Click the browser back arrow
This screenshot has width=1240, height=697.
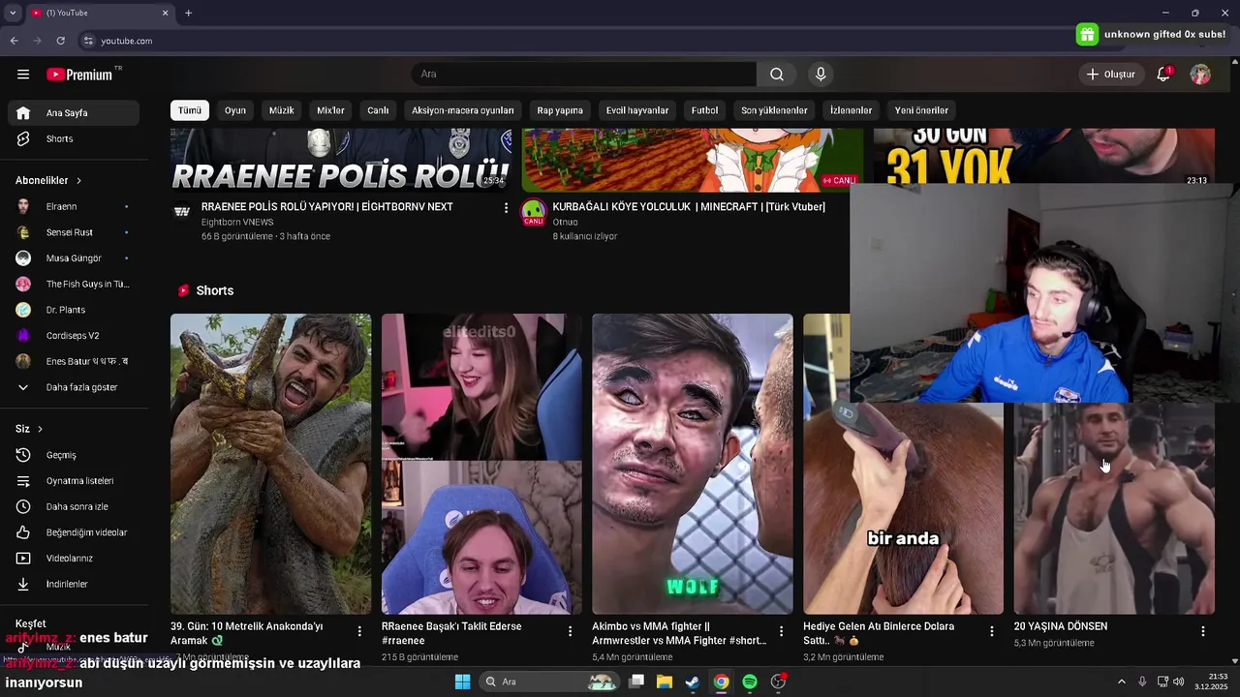coord(14,41)
